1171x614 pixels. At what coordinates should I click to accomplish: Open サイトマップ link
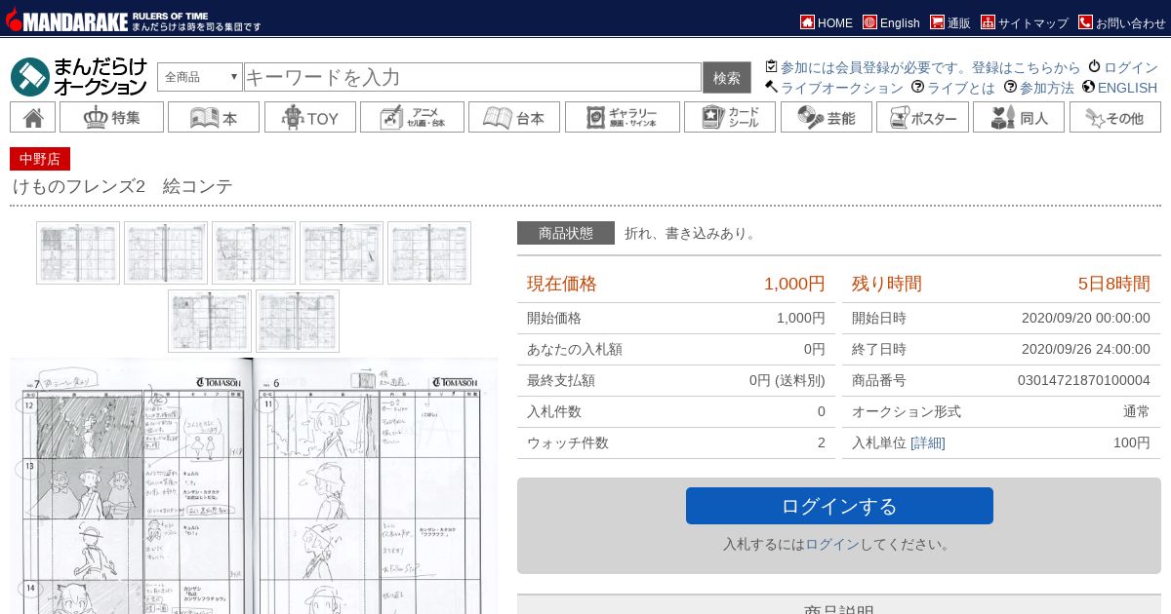tap(1032, 22)
